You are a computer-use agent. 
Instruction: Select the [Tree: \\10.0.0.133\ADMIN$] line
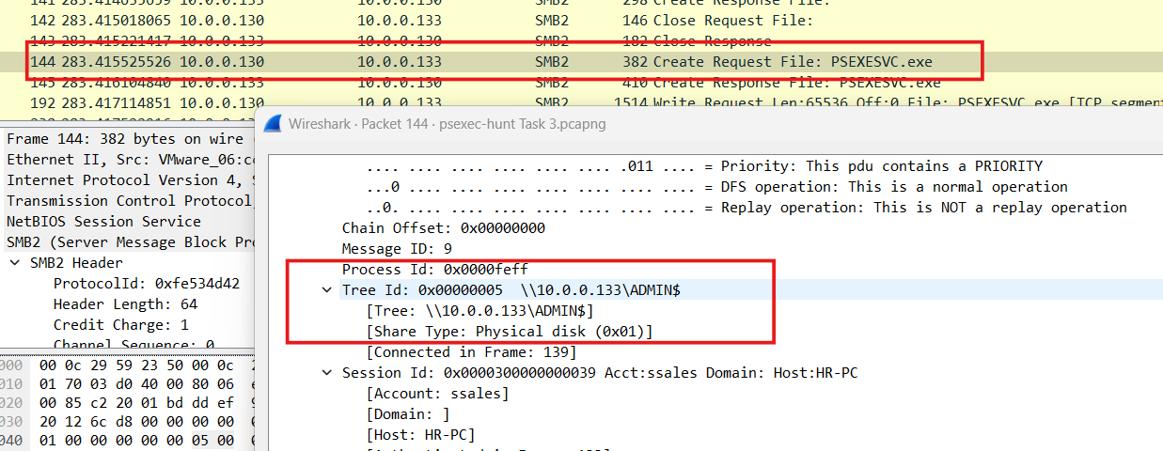click(x=479, y=311)
